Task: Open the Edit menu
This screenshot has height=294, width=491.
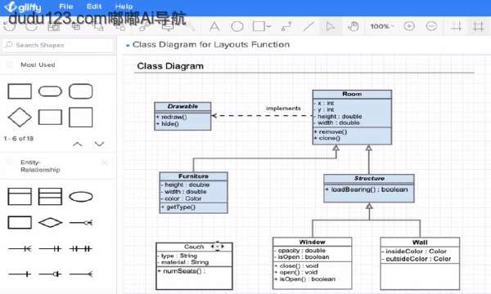Action: pyautogui.click(x=94, y=7)
